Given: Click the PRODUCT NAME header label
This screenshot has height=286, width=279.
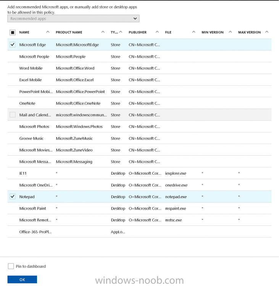Looking at the screenshot, I should (69, 32).
